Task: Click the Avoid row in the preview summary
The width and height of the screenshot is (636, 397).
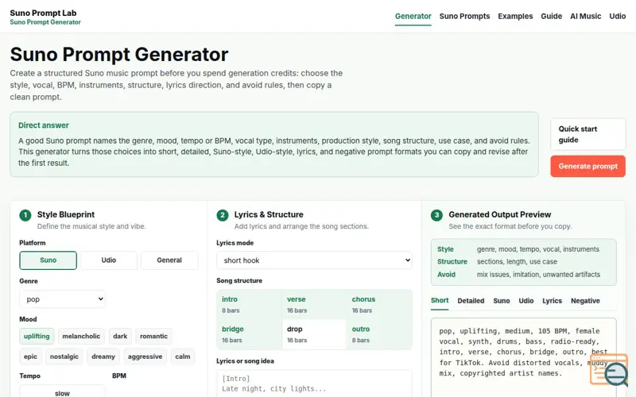Action: coord(523,274)
